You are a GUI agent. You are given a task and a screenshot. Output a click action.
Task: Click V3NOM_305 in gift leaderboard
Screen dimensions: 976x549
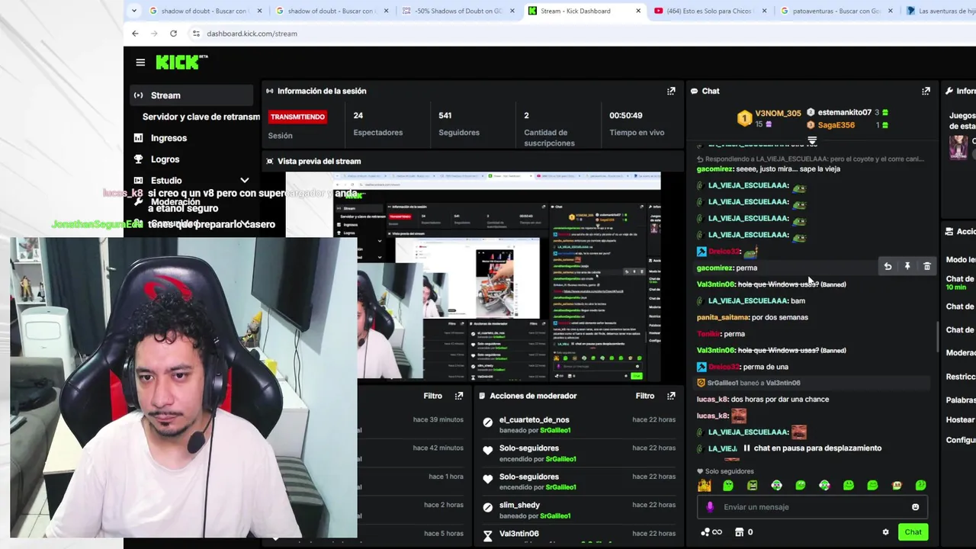pos(778,113)
